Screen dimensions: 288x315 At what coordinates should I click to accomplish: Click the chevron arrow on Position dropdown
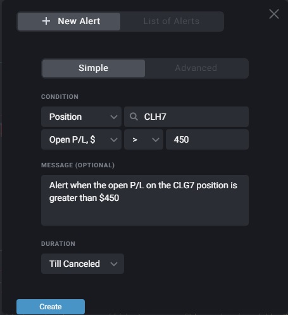point(114,117)
